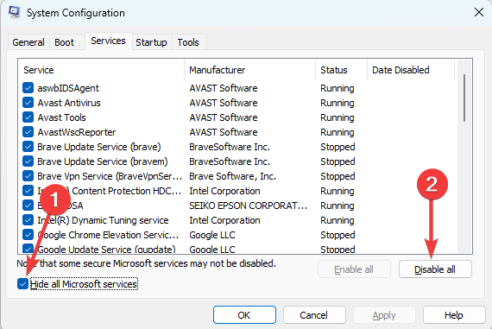This screenshot has width=492, height=329.
Task: Switch to the Startup tab
Action: (151, 42)
